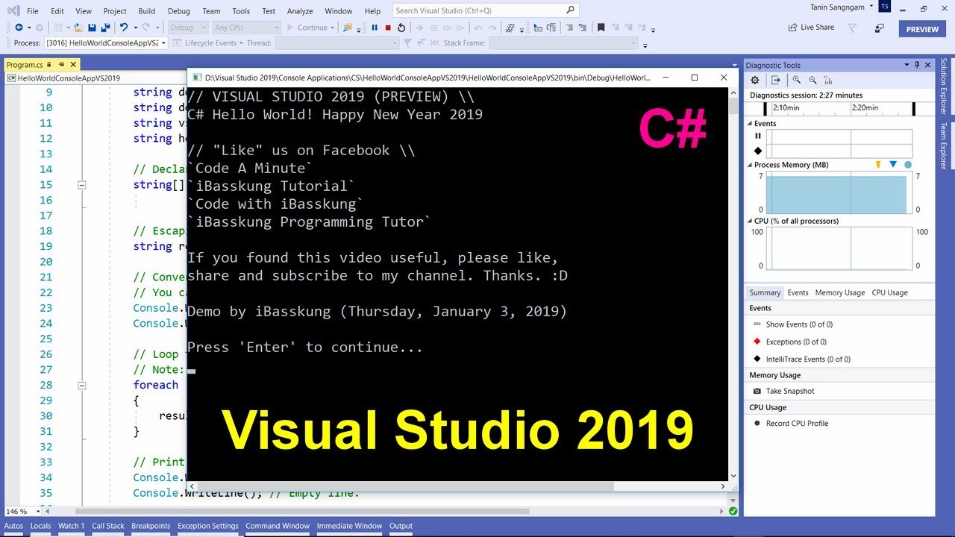Open the Analyze menu
Screen dimensions: 955x537
(300, 11)
